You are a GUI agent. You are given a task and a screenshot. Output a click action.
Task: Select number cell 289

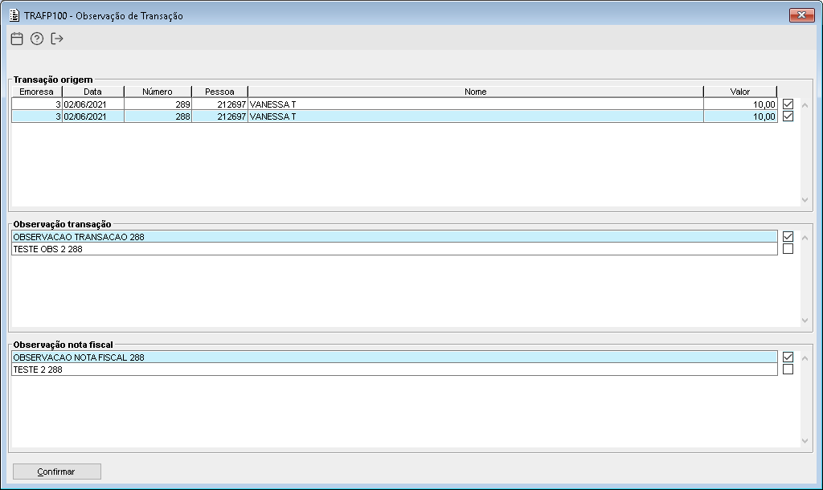click(x=158, y=104)
